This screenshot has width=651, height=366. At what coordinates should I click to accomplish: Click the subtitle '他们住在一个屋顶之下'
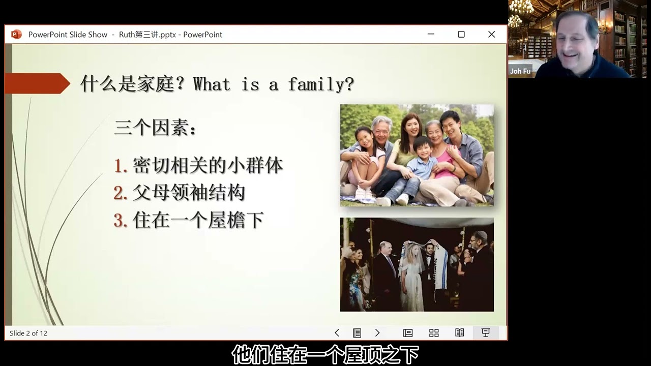point(325,354)
